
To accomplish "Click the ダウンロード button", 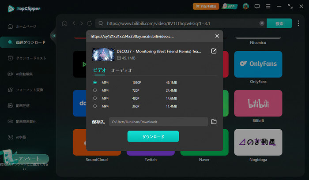I will click(153, 136).
